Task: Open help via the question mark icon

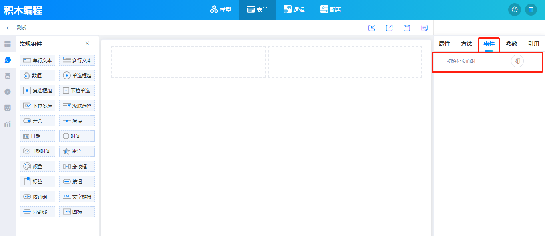Action: tap(514, 10)
